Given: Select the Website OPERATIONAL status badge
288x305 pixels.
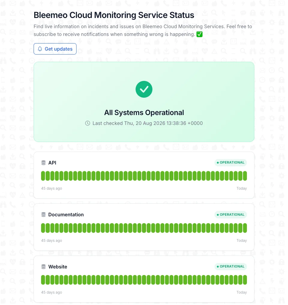Looking at the screenshot, I should [x=231, y=267].
